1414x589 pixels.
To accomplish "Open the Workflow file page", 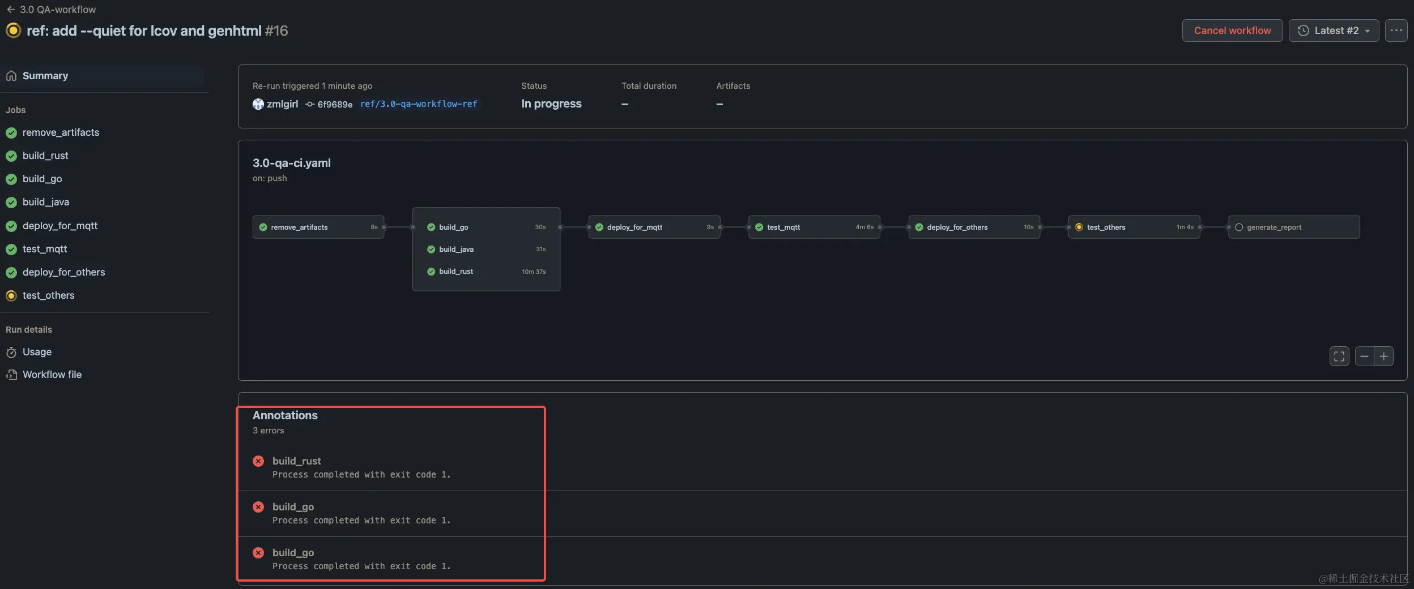I will [52, 375].
